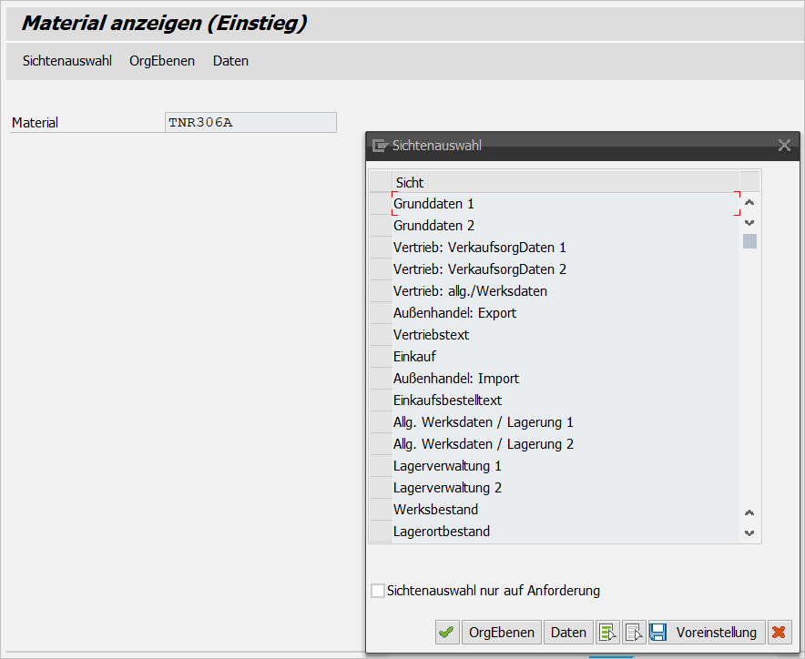Open the Sichtenauswahl menu
This screenshot has width=805, height=659.
[67, 61]
